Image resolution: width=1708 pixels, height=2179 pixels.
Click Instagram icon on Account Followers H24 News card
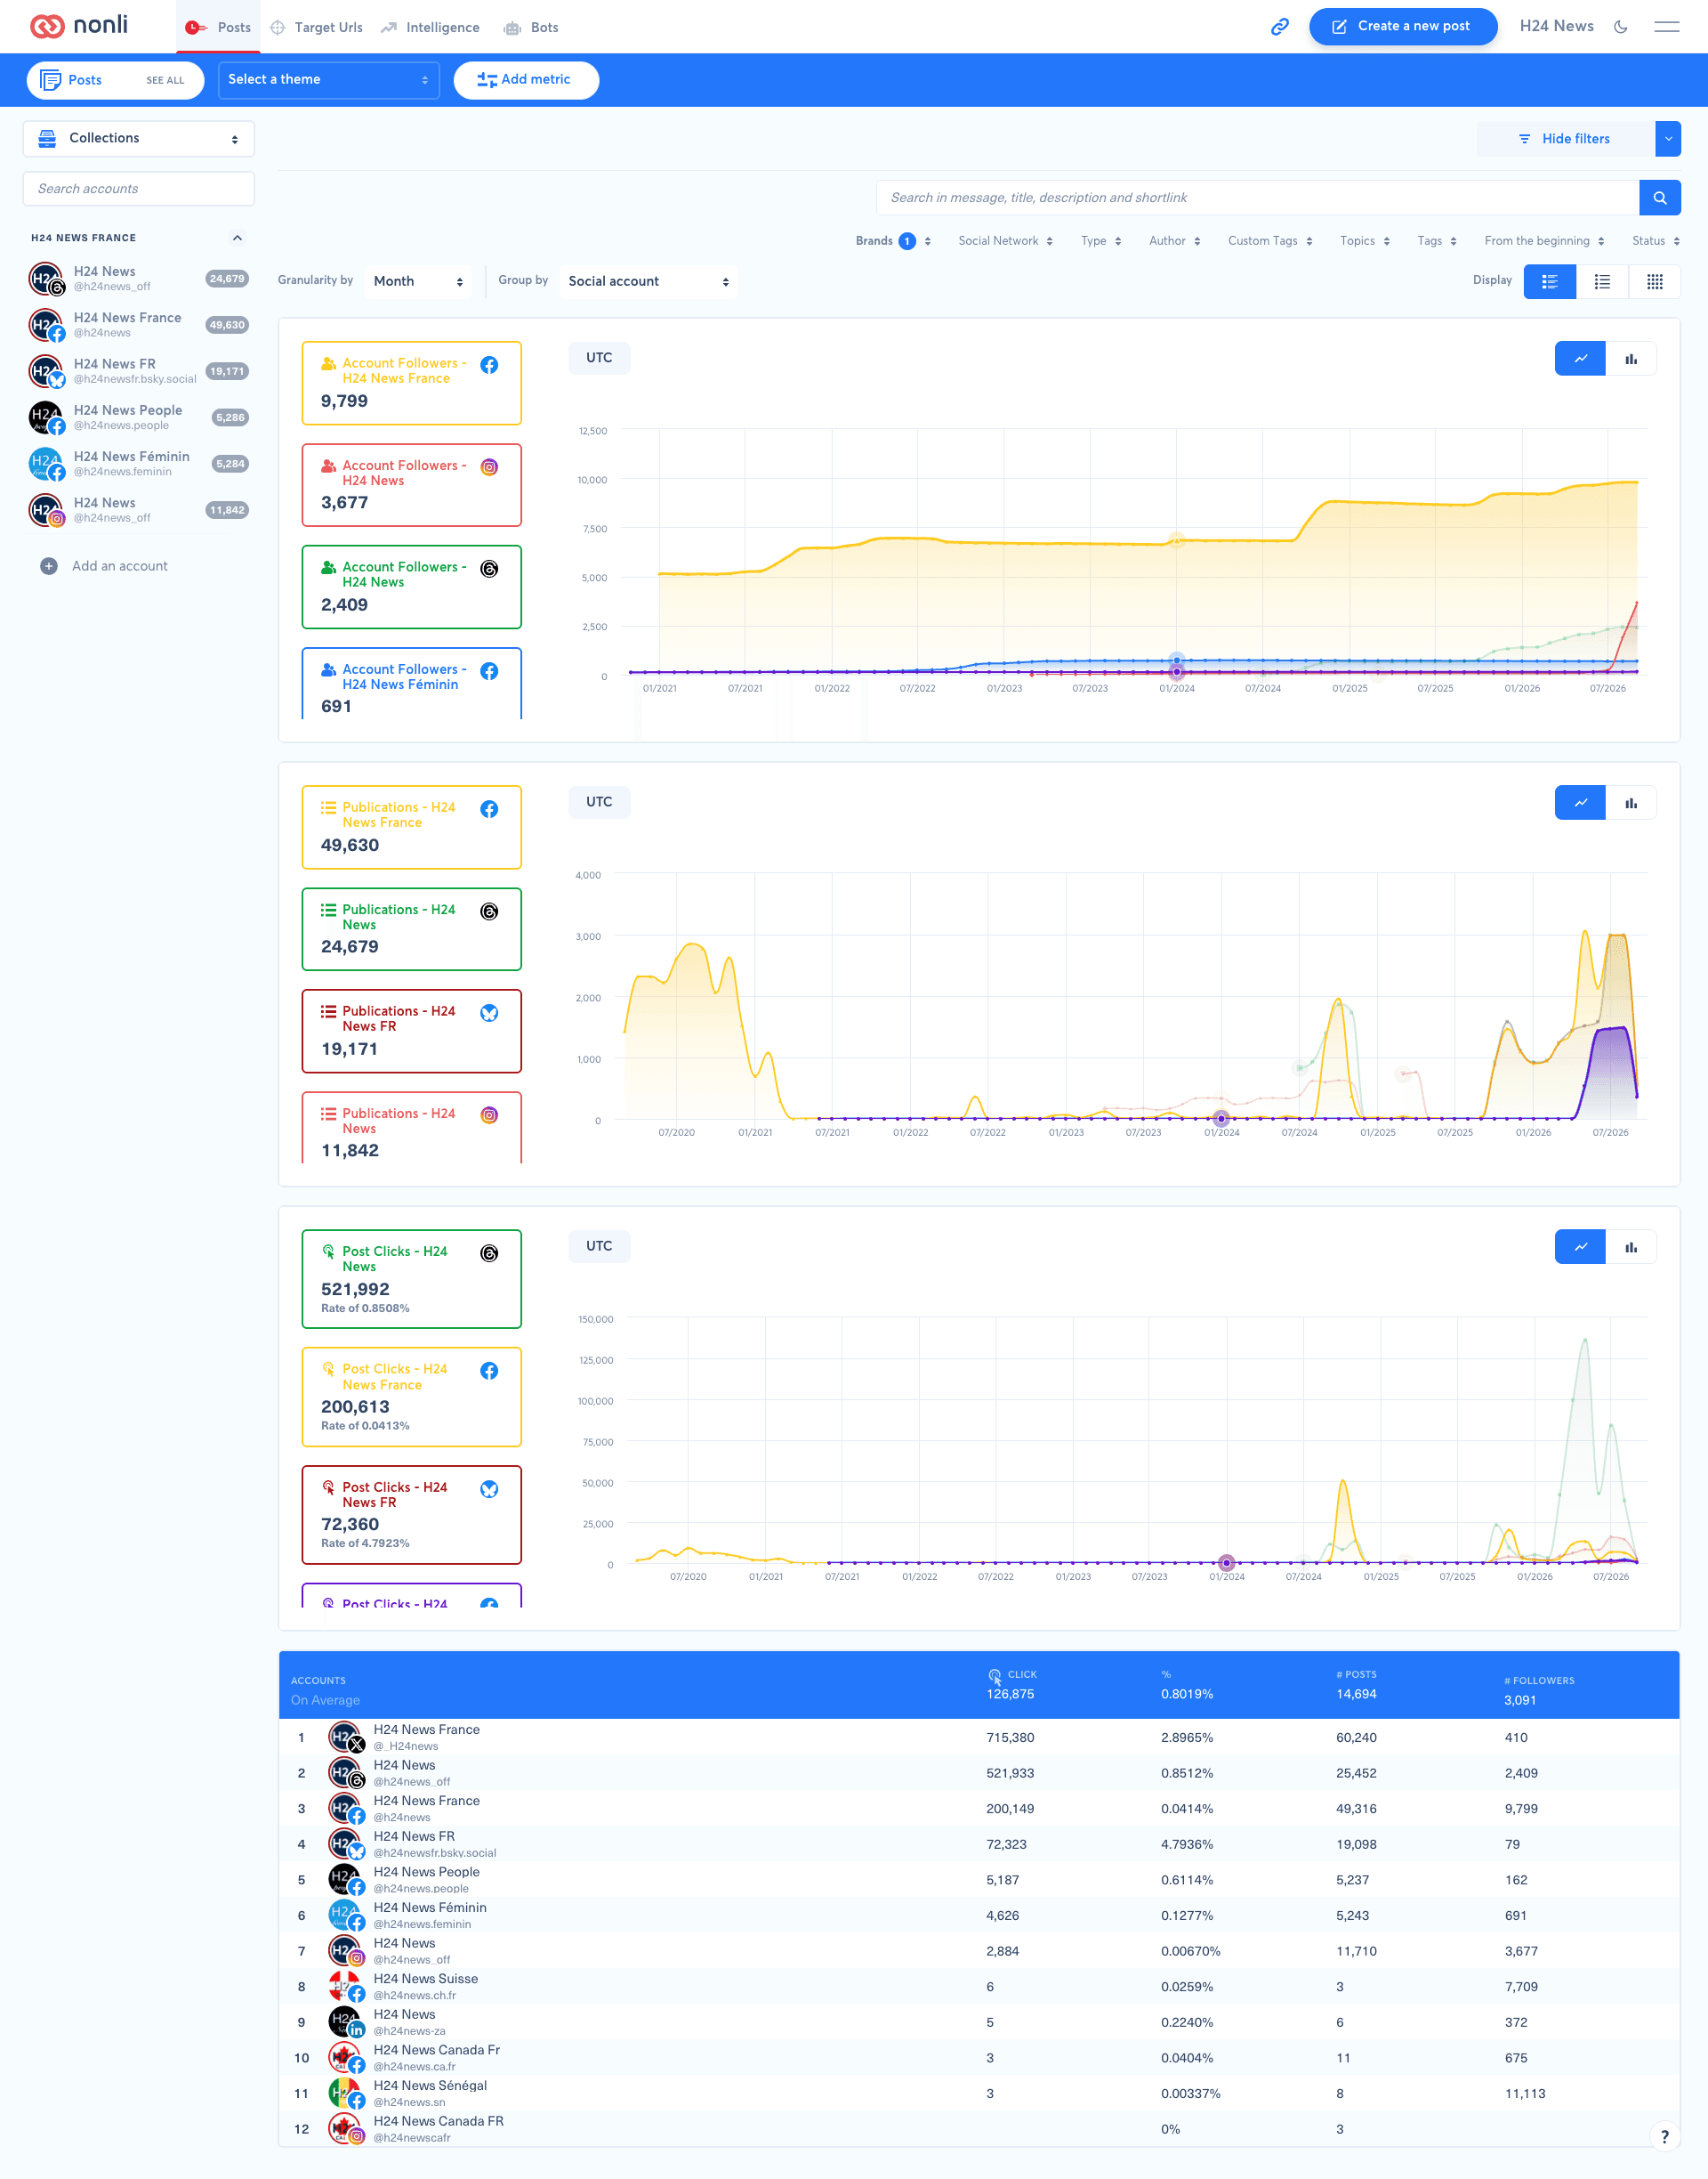click(489, 467)
